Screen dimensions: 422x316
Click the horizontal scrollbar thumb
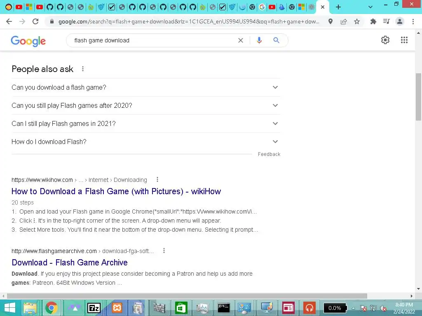point(187,296)
